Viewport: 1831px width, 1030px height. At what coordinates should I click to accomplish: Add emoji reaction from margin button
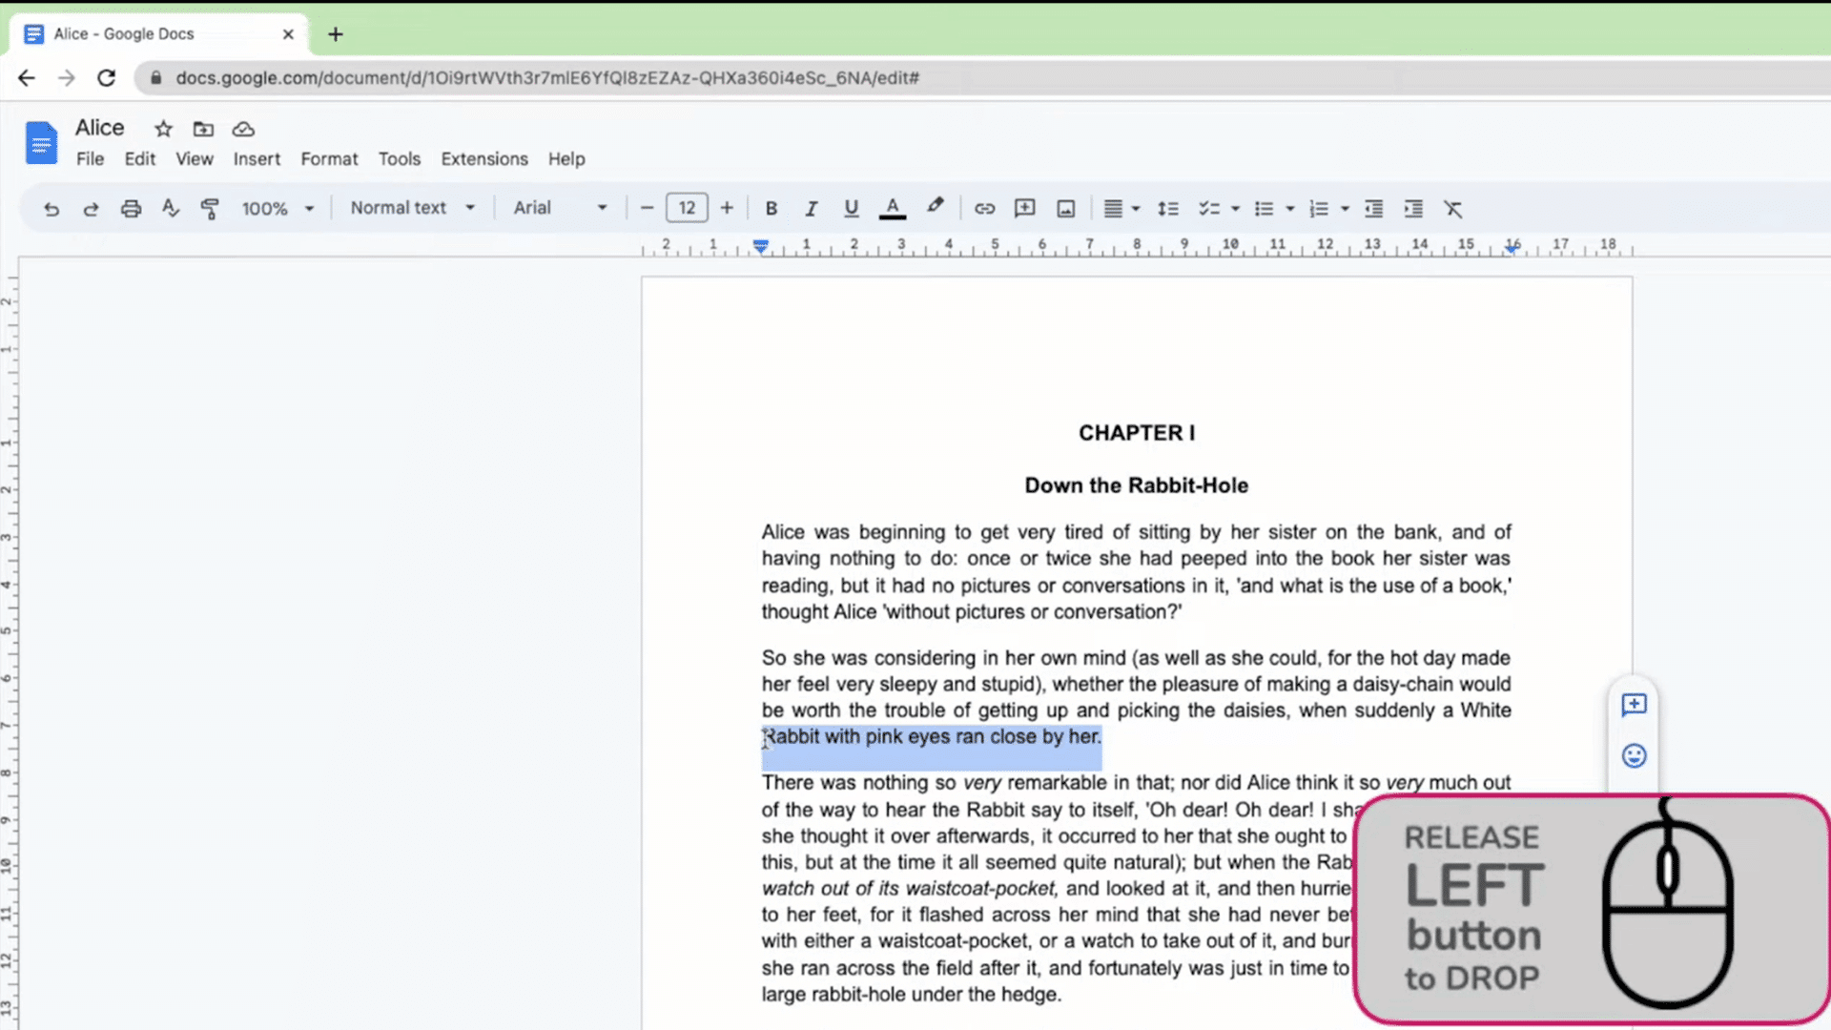coord(1634,756)
